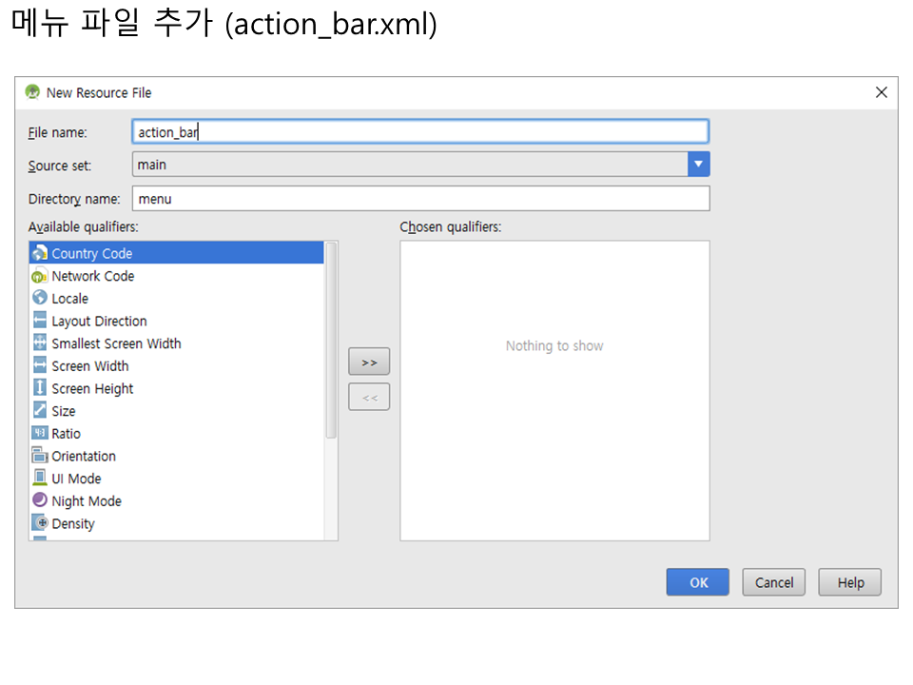913x685 pixels.
Task: Click the Smallest Screen Width icon
Action: (39, 343)
